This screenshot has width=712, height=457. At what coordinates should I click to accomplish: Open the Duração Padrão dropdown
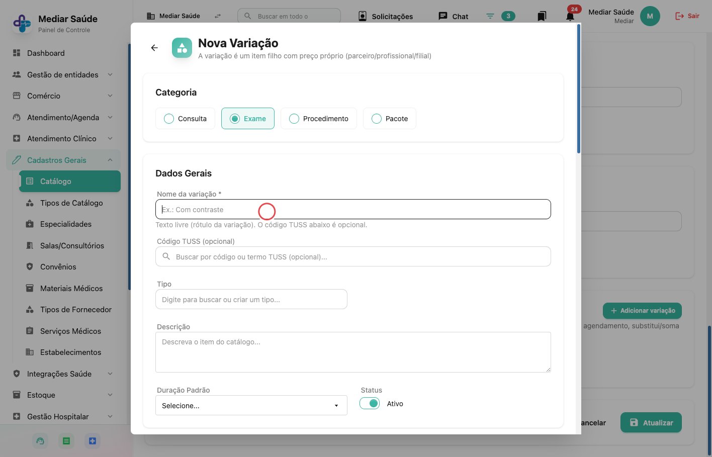251,405
